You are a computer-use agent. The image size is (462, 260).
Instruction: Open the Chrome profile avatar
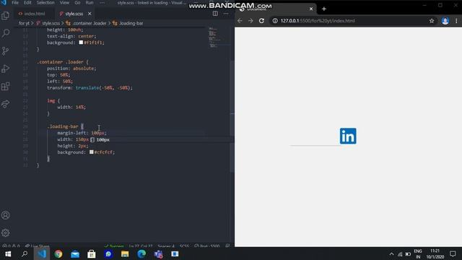tap(445, 21)
